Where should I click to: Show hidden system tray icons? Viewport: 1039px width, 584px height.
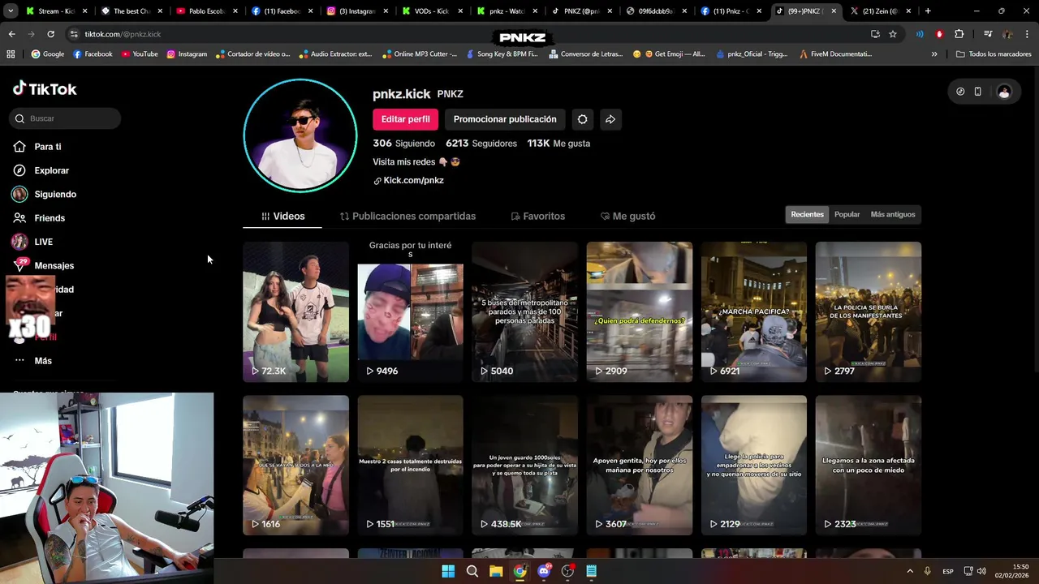click(x=909, y=571)
